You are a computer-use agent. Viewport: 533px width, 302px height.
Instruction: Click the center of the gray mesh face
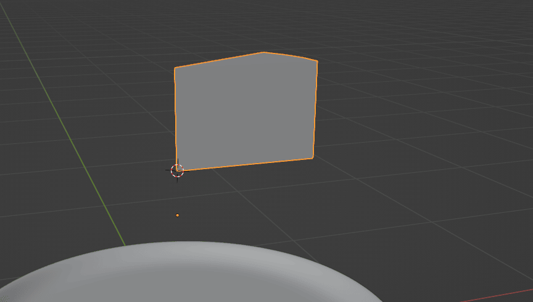(246, 111)
